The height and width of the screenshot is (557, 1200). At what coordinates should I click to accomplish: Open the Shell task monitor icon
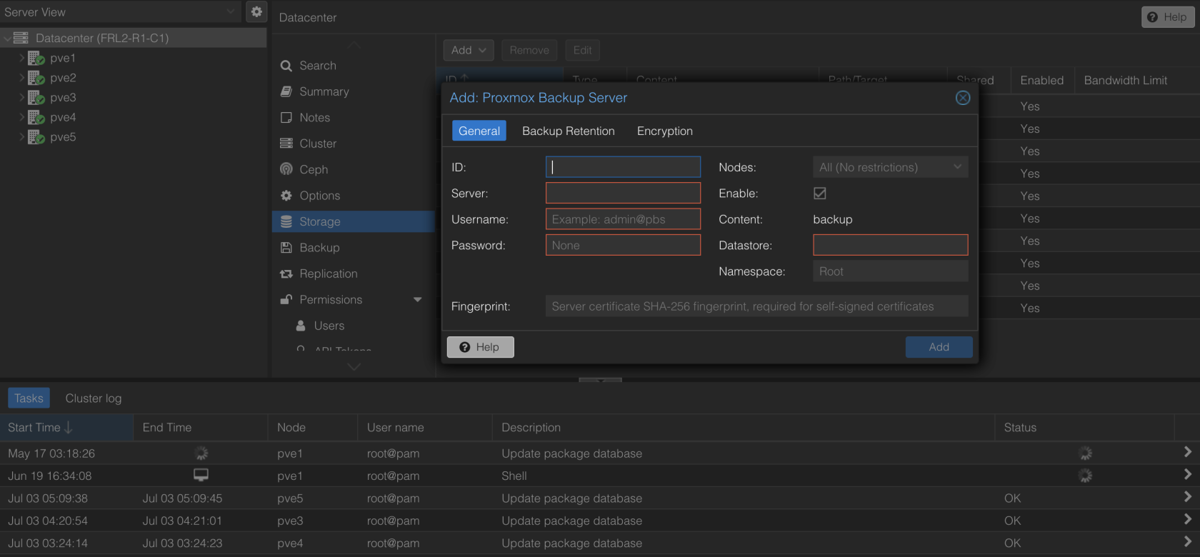[201, 475]
